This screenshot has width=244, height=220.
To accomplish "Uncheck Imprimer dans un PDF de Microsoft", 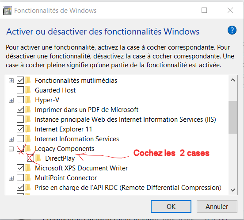I will [20, 109].
